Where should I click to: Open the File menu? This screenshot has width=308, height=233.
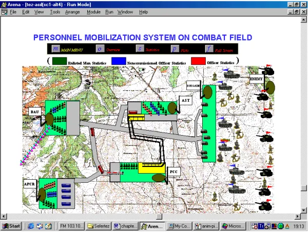pos(13,12)
